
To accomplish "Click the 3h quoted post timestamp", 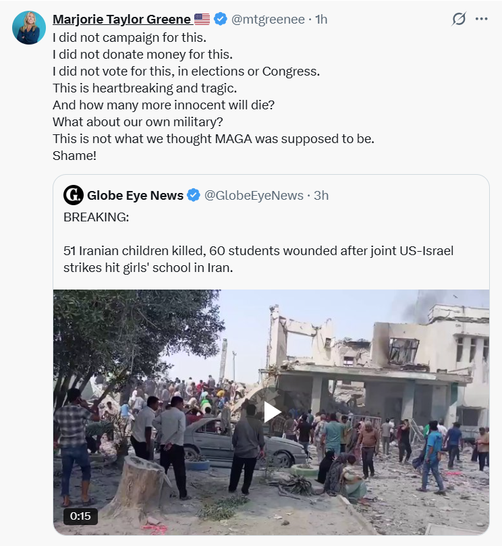I will (x=321, y=195).
